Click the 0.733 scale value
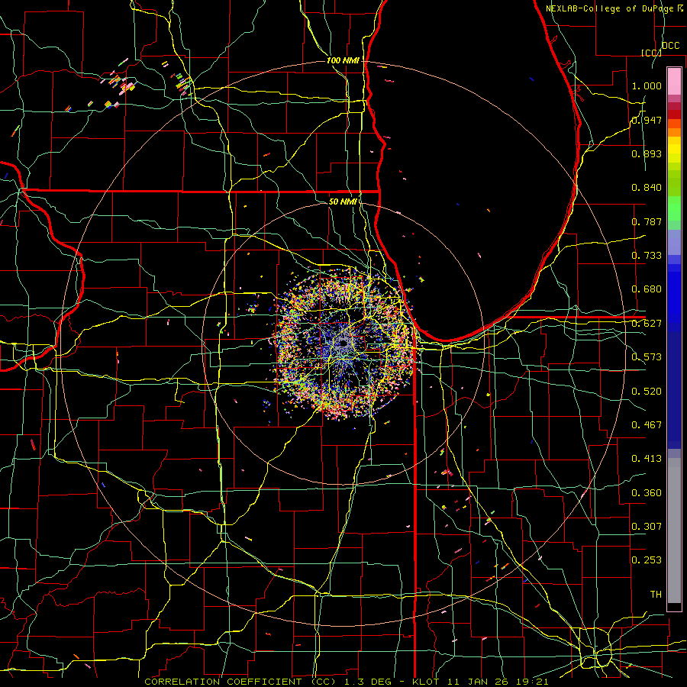This screenshot has width=687, height=687. (647, 256)
